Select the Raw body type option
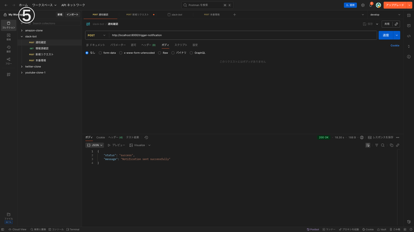This screenshot has height=232, width=414. click(160, 53)
